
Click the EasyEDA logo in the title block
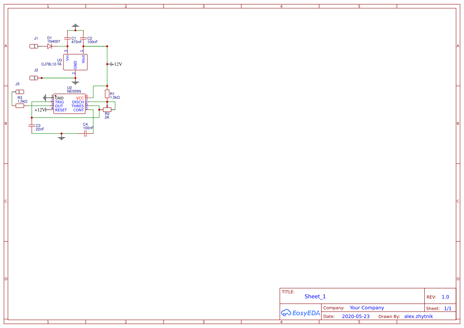[300, 313]
